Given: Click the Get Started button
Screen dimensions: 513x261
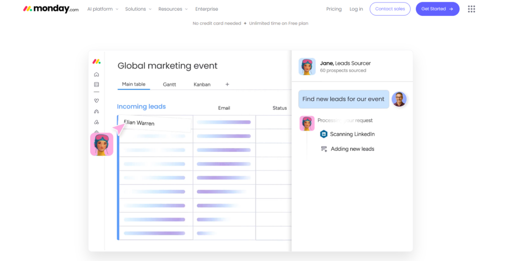Looking at the screenshot, I should [x=437, y=9].
